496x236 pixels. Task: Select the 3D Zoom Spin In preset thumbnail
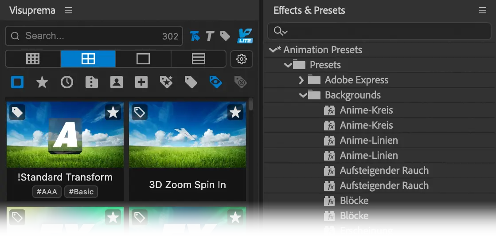click(187, 134)
